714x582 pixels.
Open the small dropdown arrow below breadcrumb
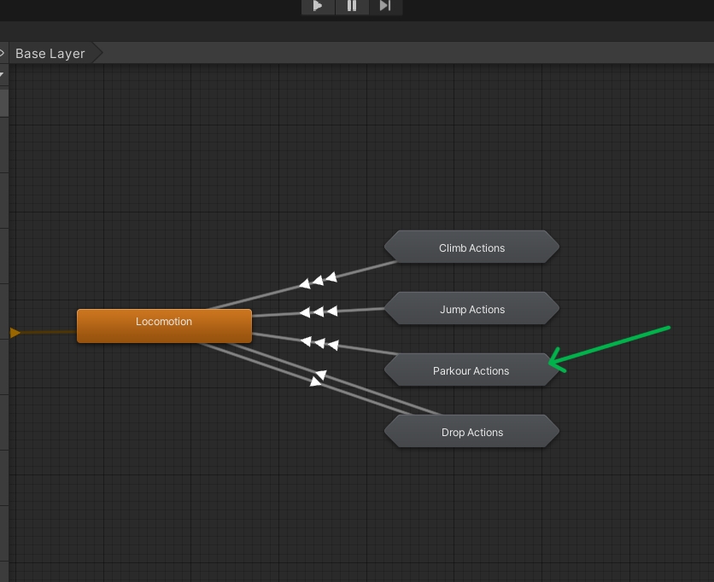3,75
